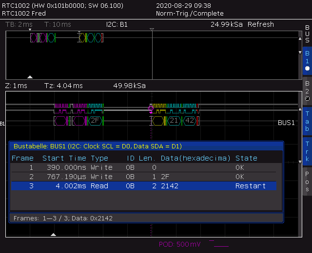Click the decoded 2F byte on the bus
This screenshot has width=312, height=253.
coord(95,121)
